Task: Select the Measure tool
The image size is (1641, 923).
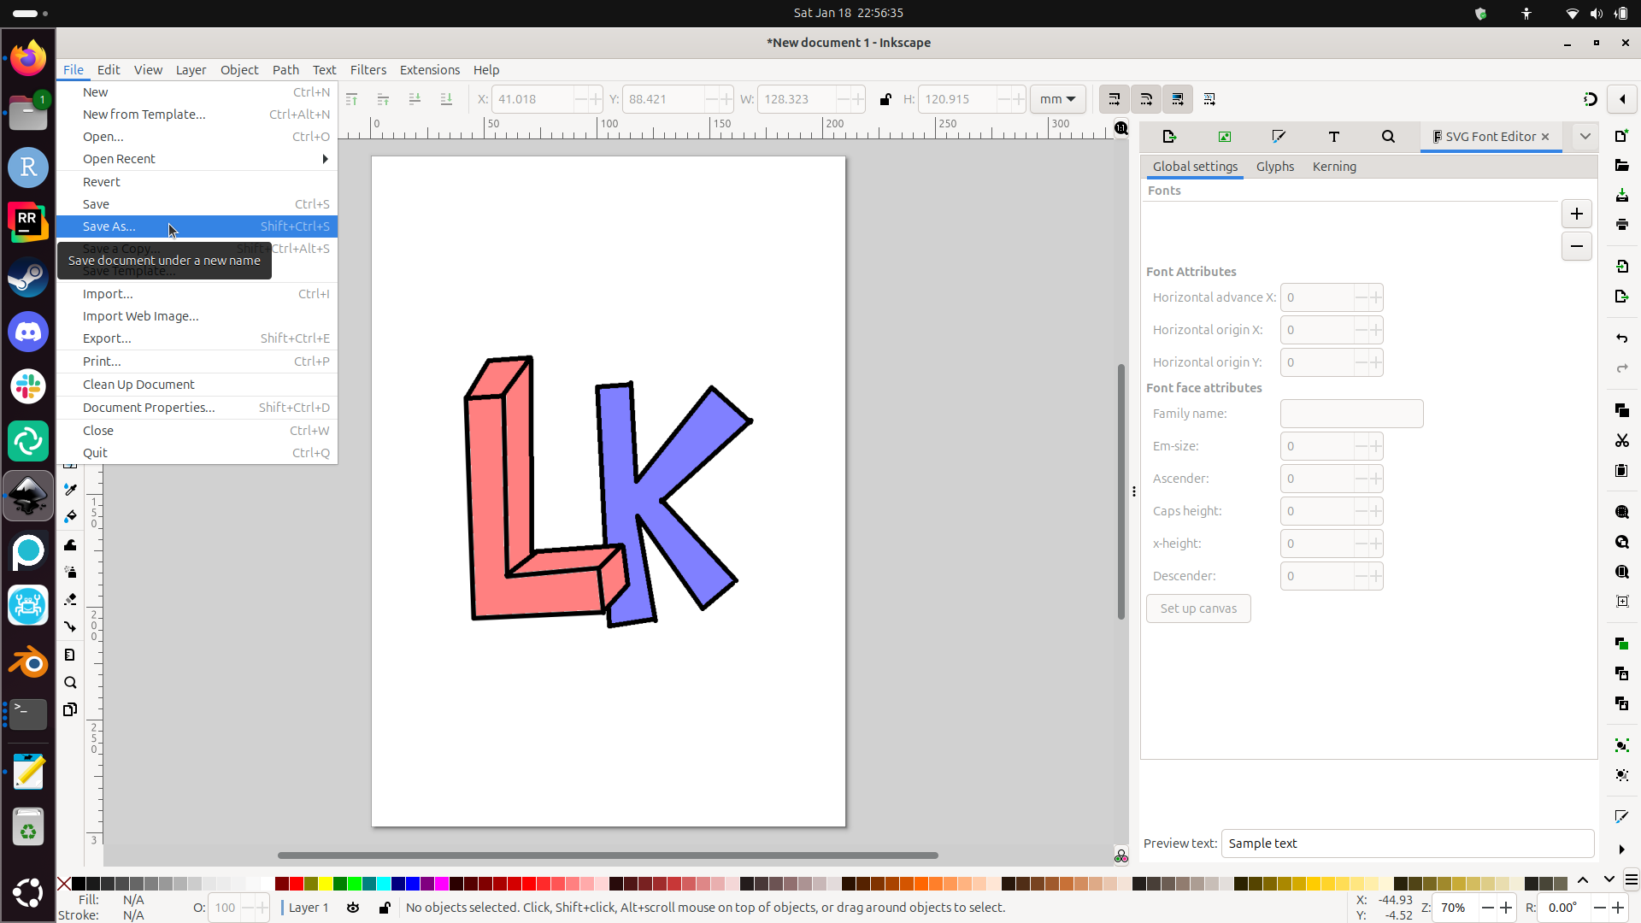Action: tap(70, 655)
